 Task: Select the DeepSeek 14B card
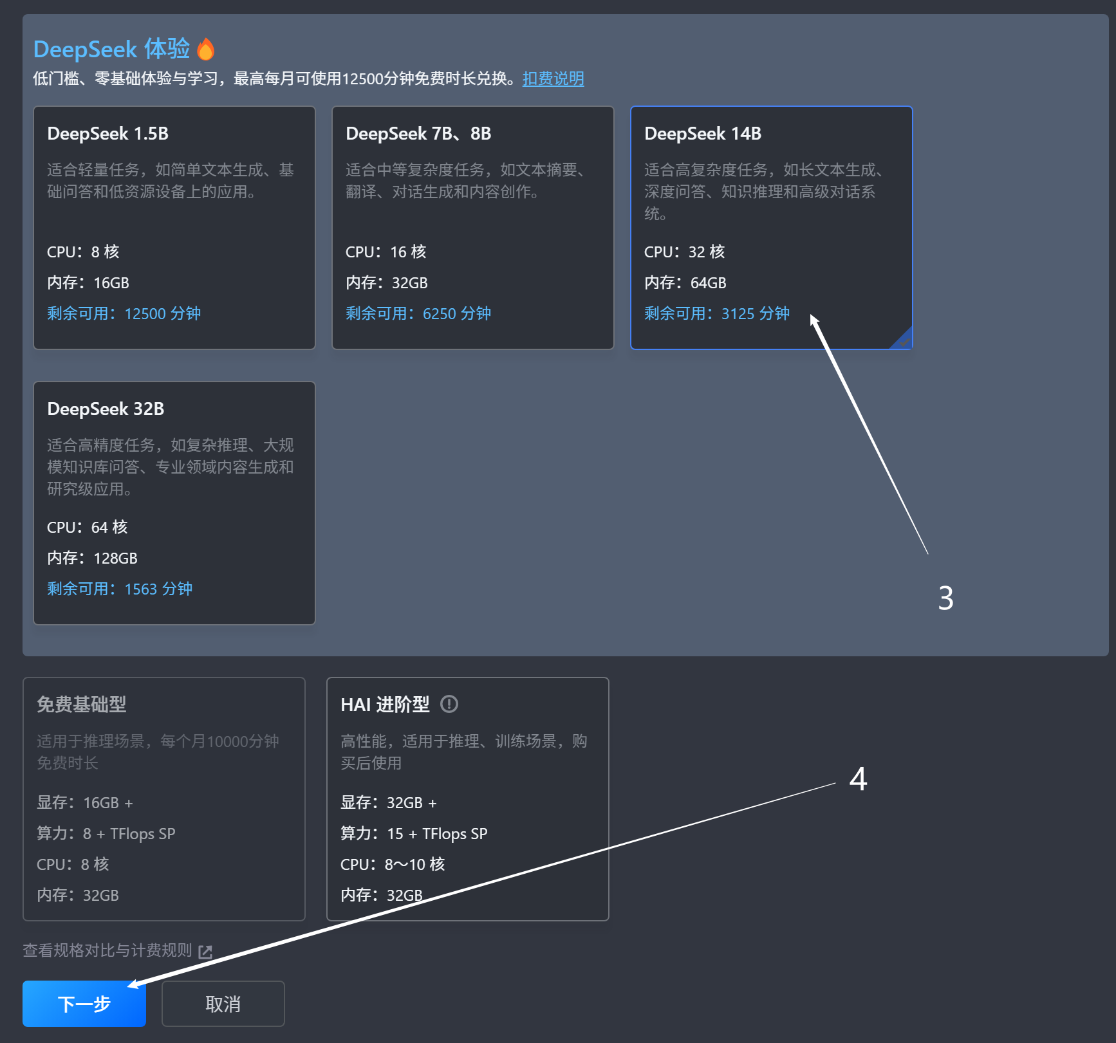click(772, 228)
